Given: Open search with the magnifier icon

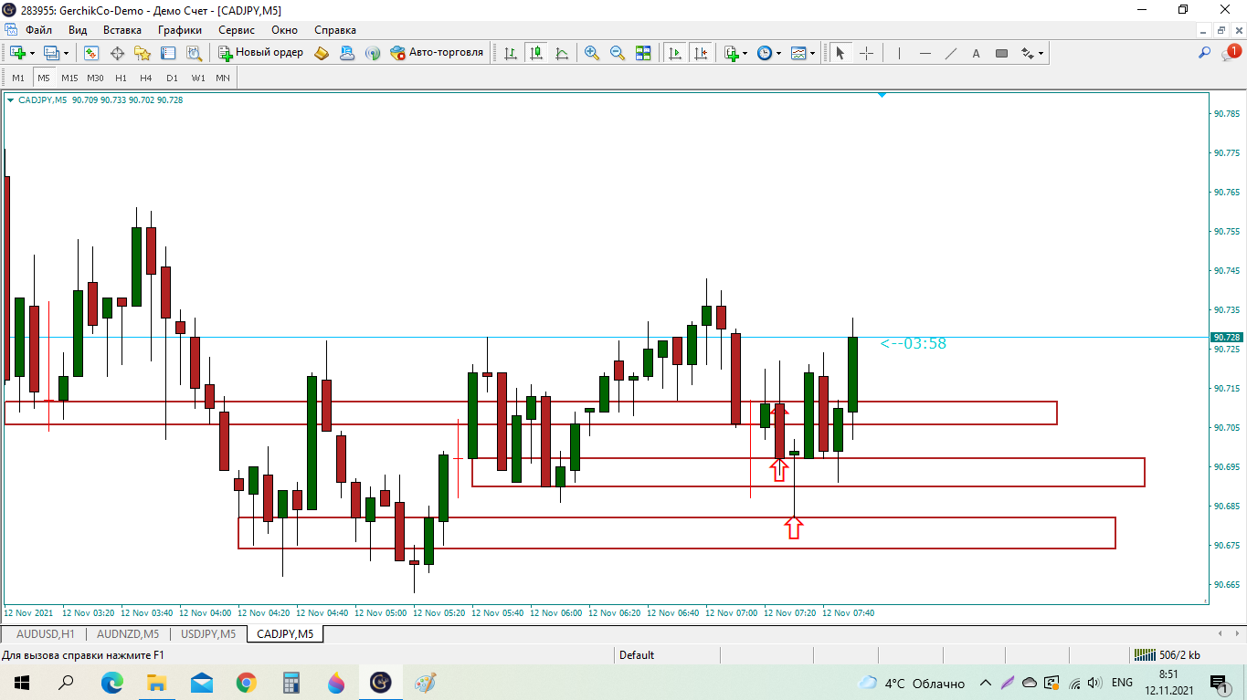Looking at the screenshot, I should tap(1205, 53).
